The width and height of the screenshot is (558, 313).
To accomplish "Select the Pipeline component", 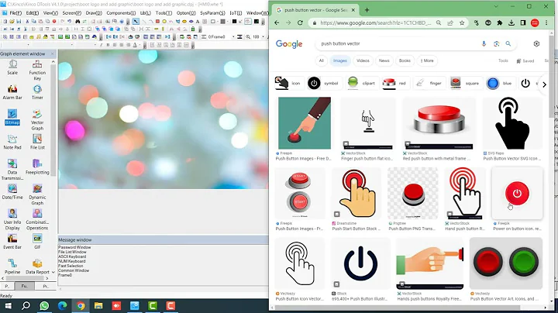I will click(12, 267).
